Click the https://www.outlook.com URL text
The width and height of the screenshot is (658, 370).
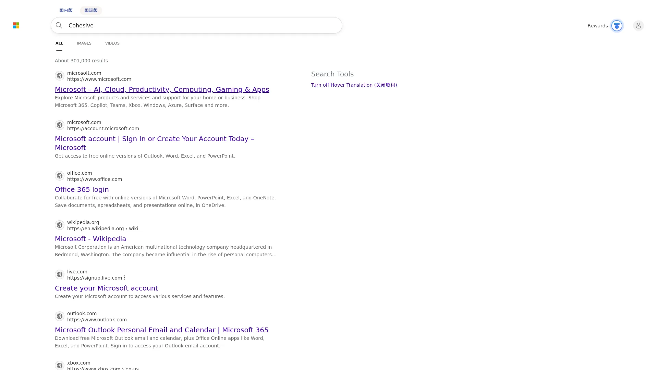click(x=97, y=320)
